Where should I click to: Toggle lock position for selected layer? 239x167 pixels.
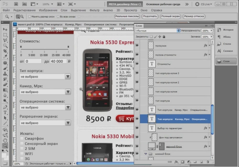159,37
